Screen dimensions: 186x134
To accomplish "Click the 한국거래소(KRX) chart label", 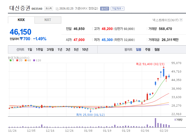I will (18, 58).
